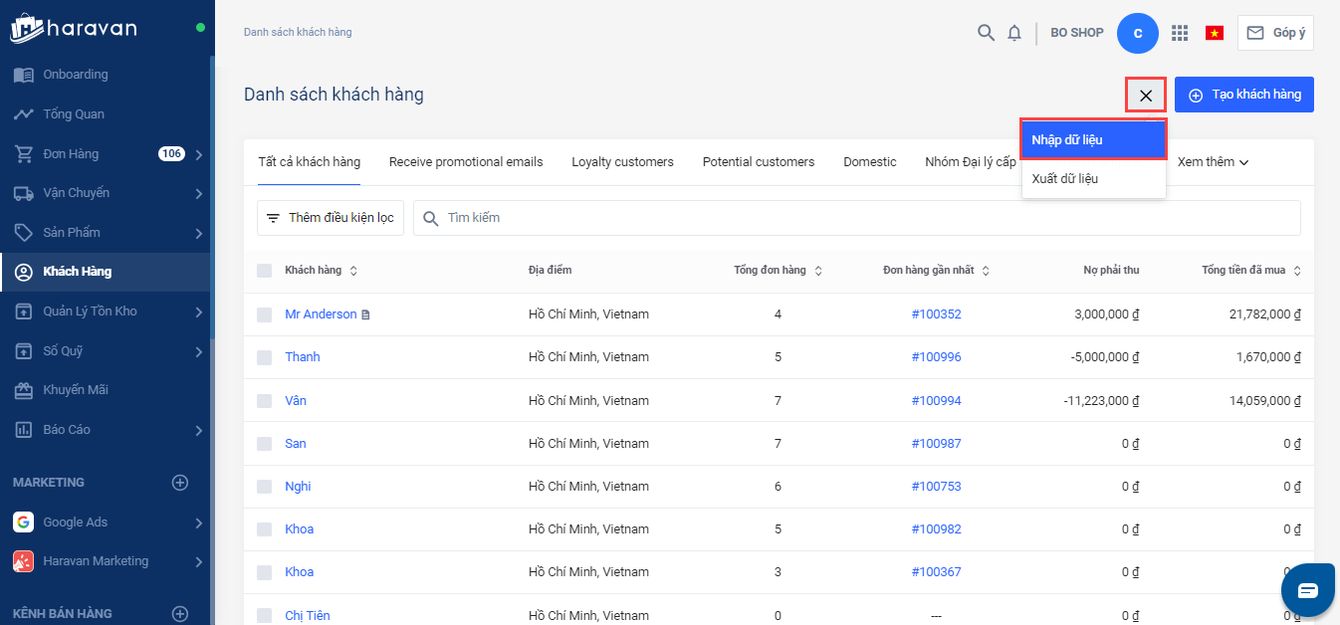Open order link #100352
Viewport: 1340px width, 625px height.
[936, 314]
